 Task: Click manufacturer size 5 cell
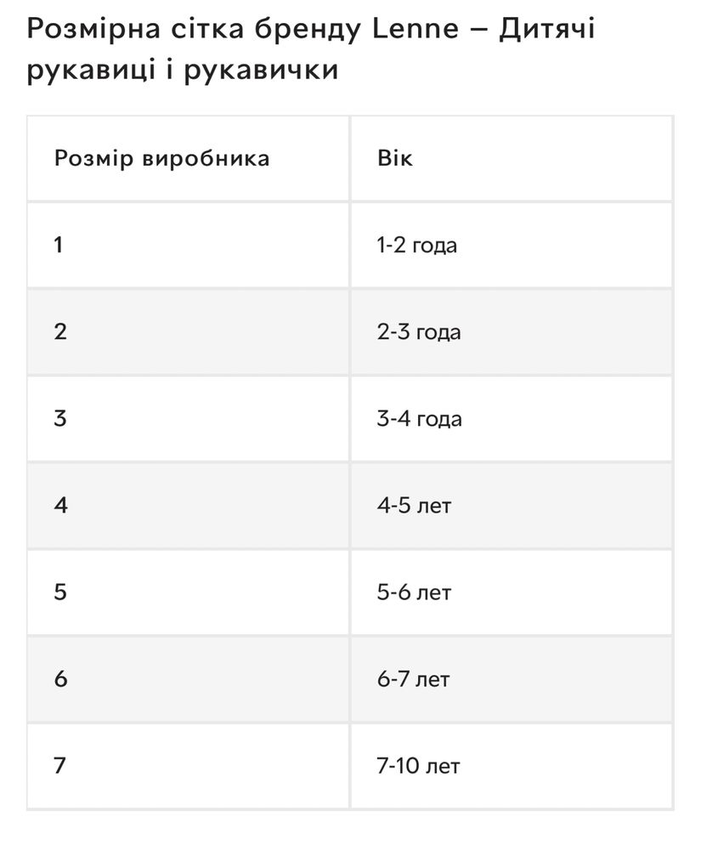[188, 592]
